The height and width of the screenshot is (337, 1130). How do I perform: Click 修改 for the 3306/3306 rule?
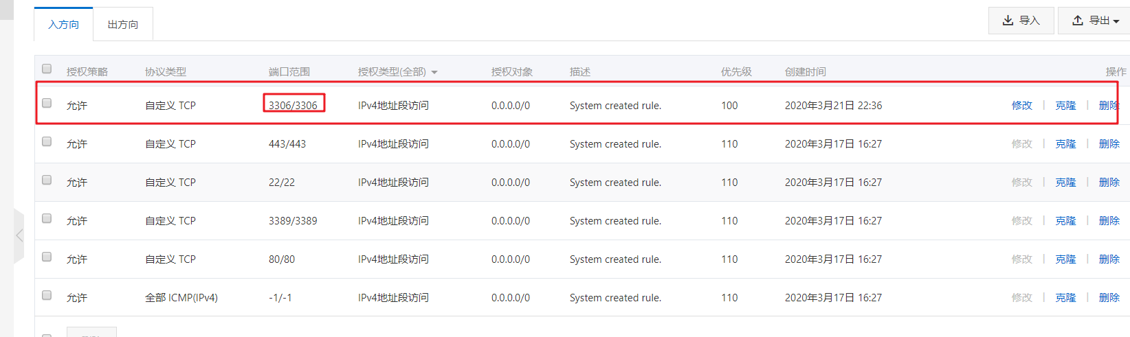pos(1022,106)
